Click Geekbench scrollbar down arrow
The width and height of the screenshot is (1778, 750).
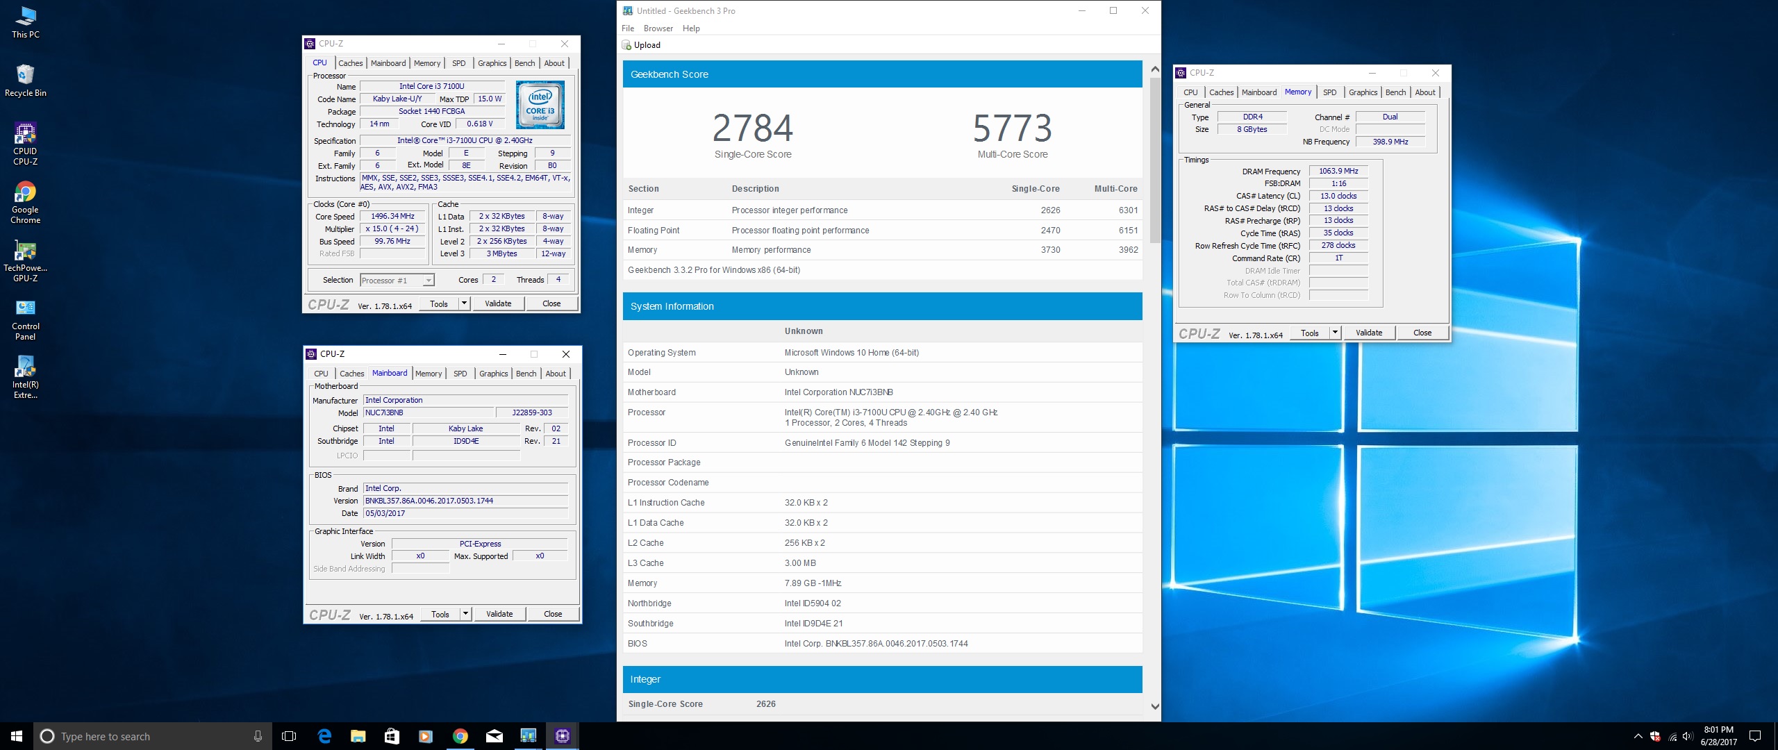pos(1155,707)
